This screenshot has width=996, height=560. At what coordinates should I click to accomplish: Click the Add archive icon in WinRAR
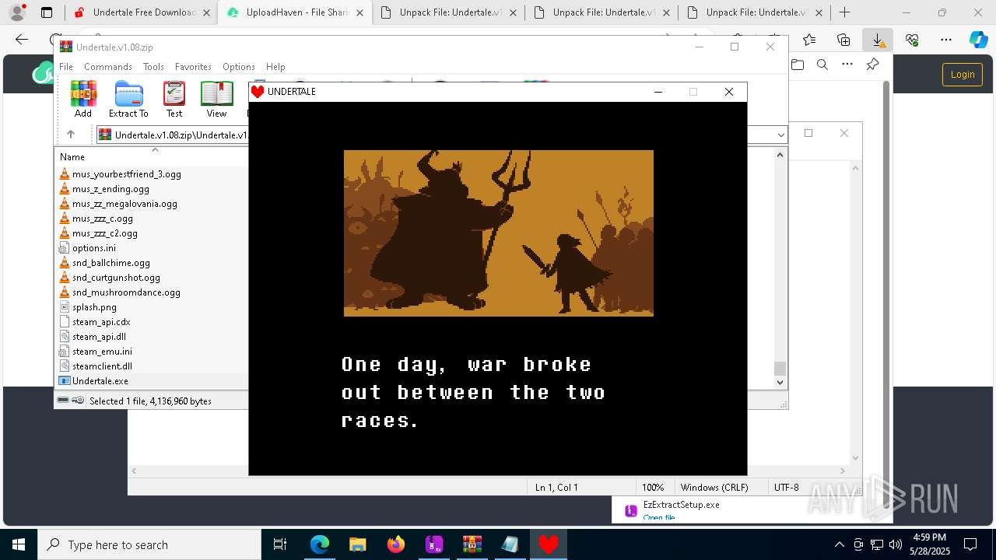click(83, 99)
